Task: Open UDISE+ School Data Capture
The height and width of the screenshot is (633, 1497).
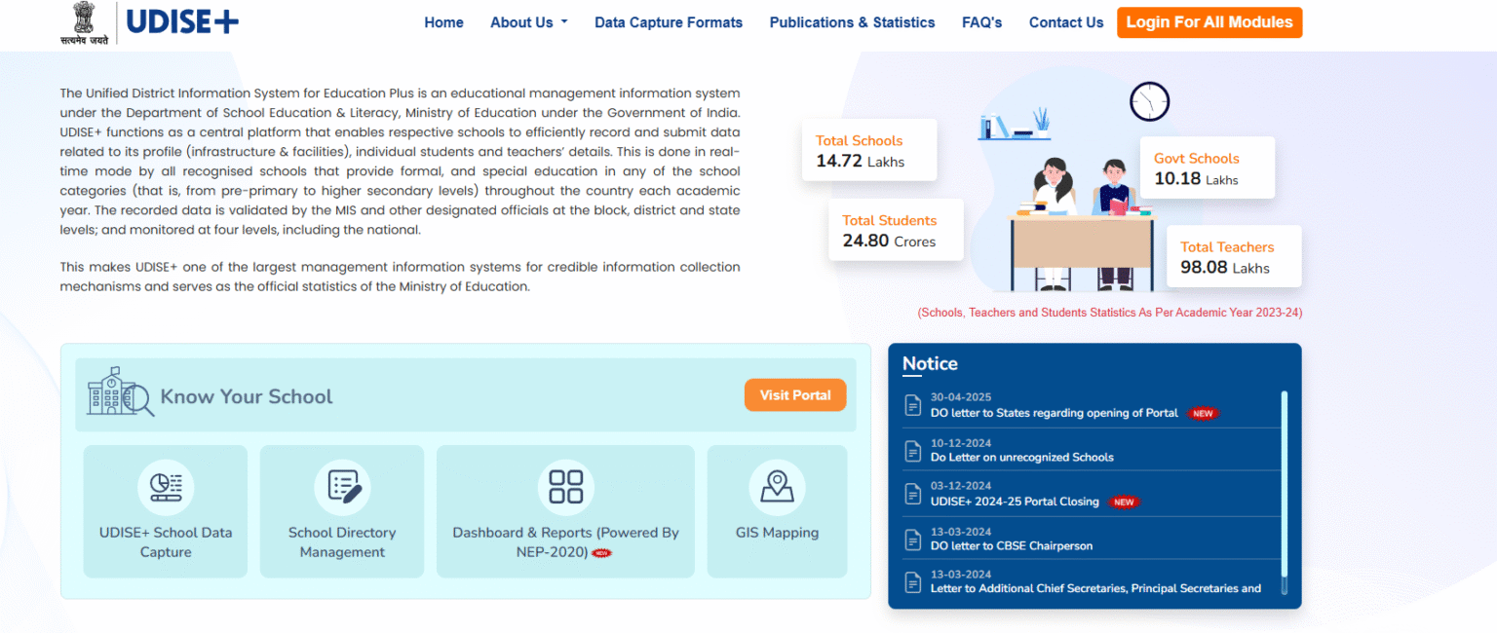Action: (x=165, y=488)
